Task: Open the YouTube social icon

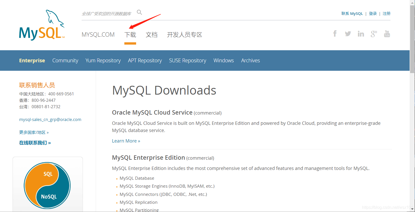Action: click(x=387, y=34)
